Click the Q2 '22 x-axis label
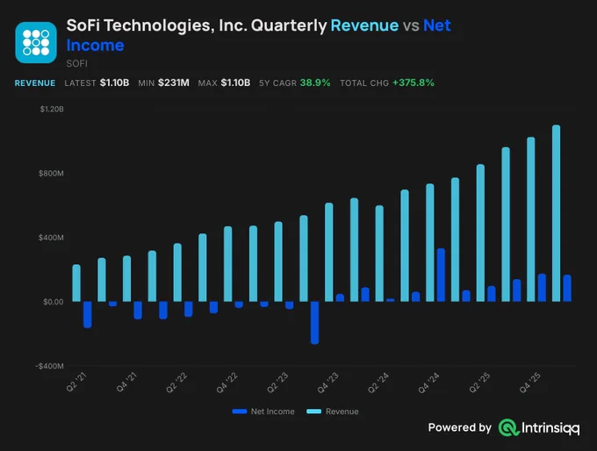The image size is (597, 451). (x=177, y=382)
